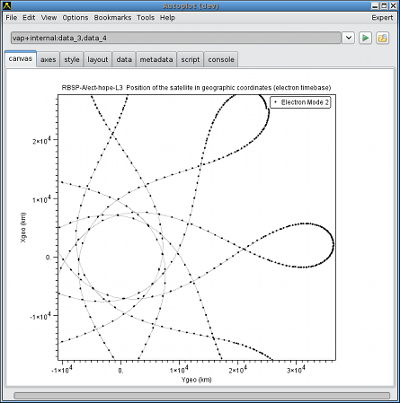The image size is (400, 403).
Task: Click the vap+internal:data_3,data_4 address field
Action: [176, 38]
